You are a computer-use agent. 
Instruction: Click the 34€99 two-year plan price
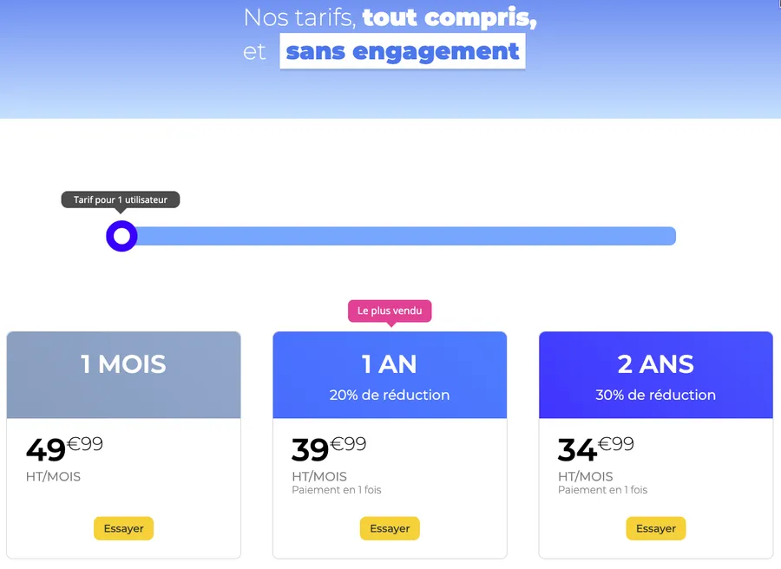(x=595, y=448)
